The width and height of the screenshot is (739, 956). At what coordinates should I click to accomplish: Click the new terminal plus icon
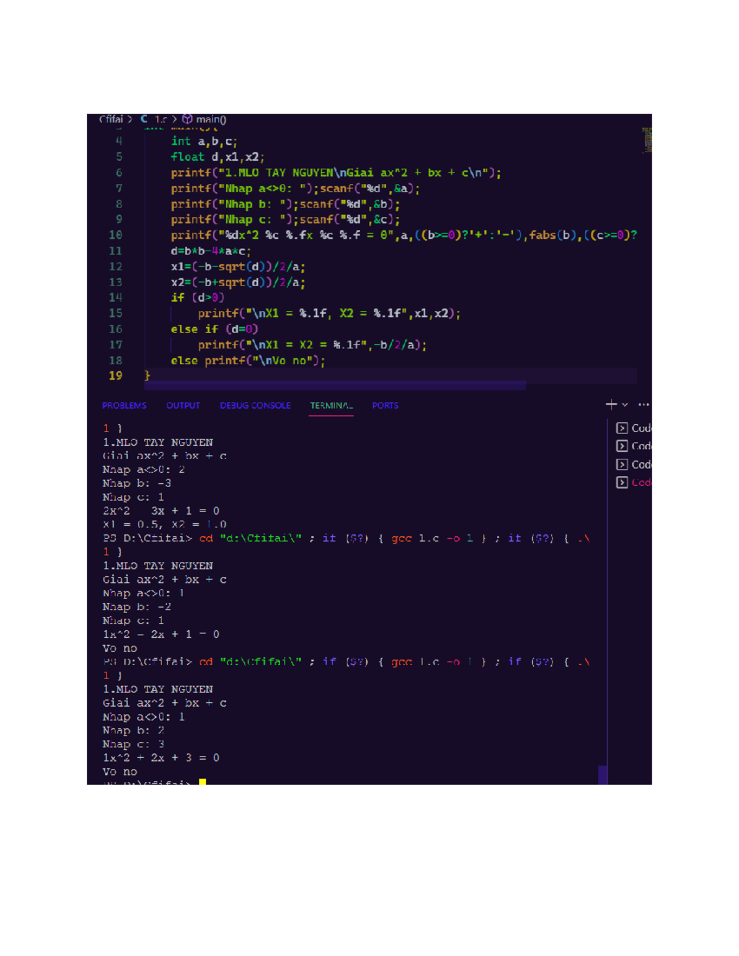(611, 404)
